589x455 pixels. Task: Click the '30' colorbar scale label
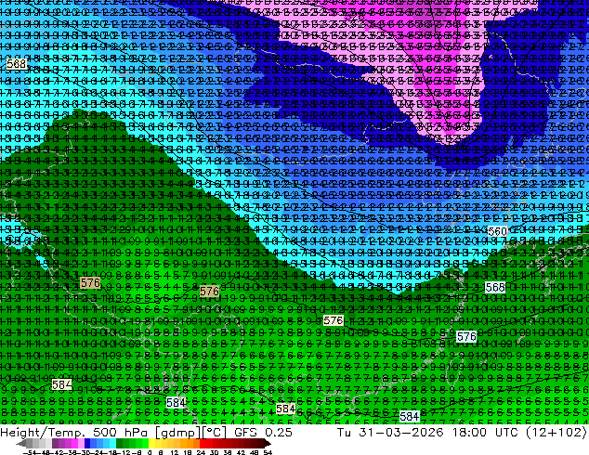pos(214,452)
